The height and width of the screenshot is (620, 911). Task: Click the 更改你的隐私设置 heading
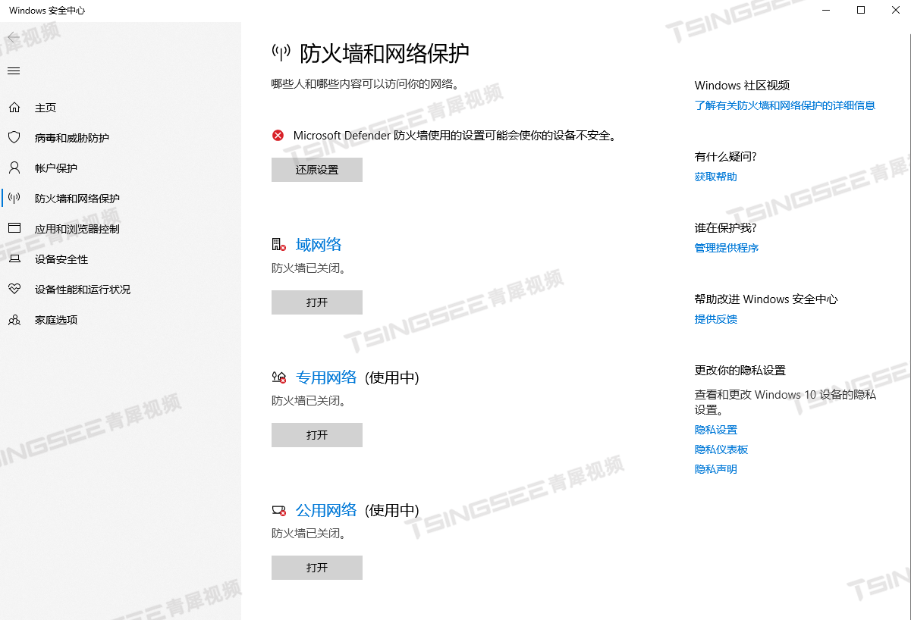click(740, 371)
